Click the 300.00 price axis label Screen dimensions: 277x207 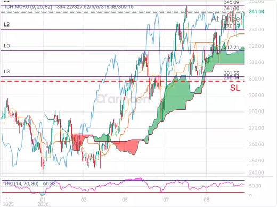click(x=256, y=79)
